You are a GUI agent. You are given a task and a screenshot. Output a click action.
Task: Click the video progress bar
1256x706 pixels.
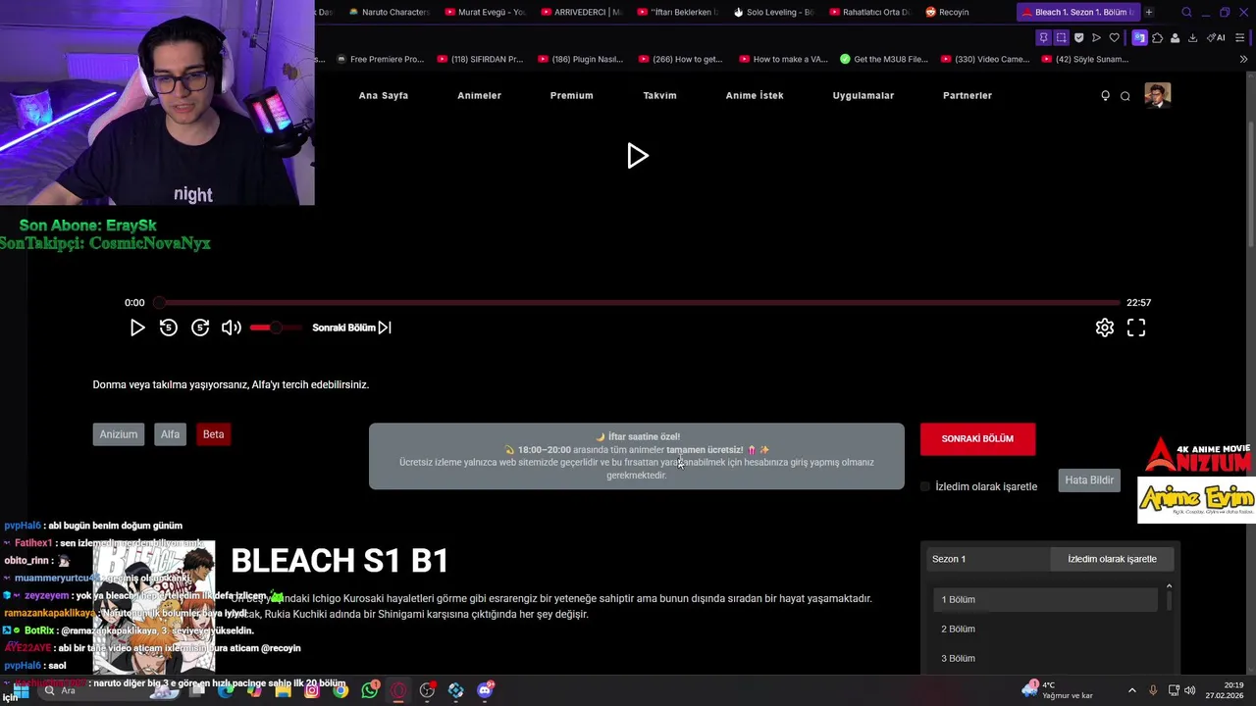click(639, 303)
